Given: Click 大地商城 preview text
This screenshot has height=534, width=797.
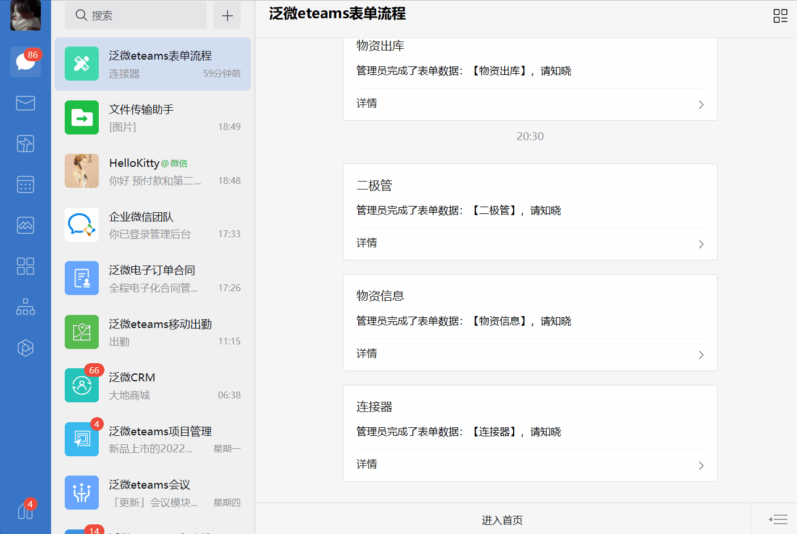Looking at the screenshot, I should pos(129,396).
